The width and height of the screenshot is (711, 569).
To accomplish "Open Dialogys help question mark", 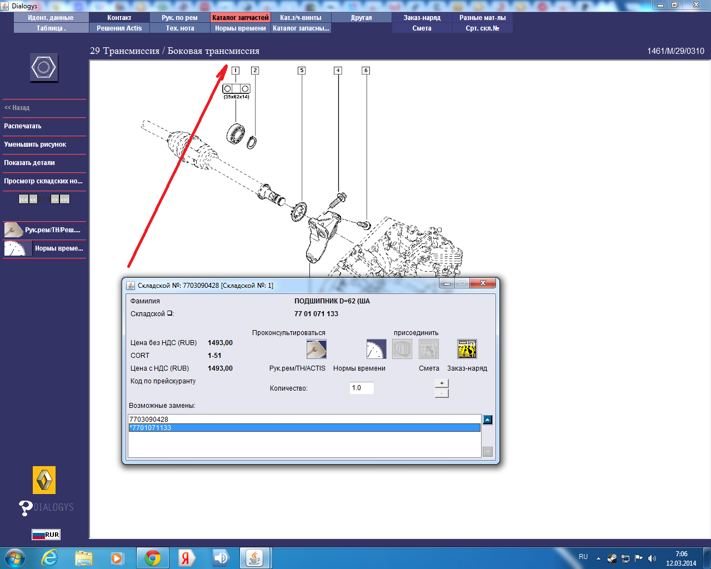I will pos(26,507).
